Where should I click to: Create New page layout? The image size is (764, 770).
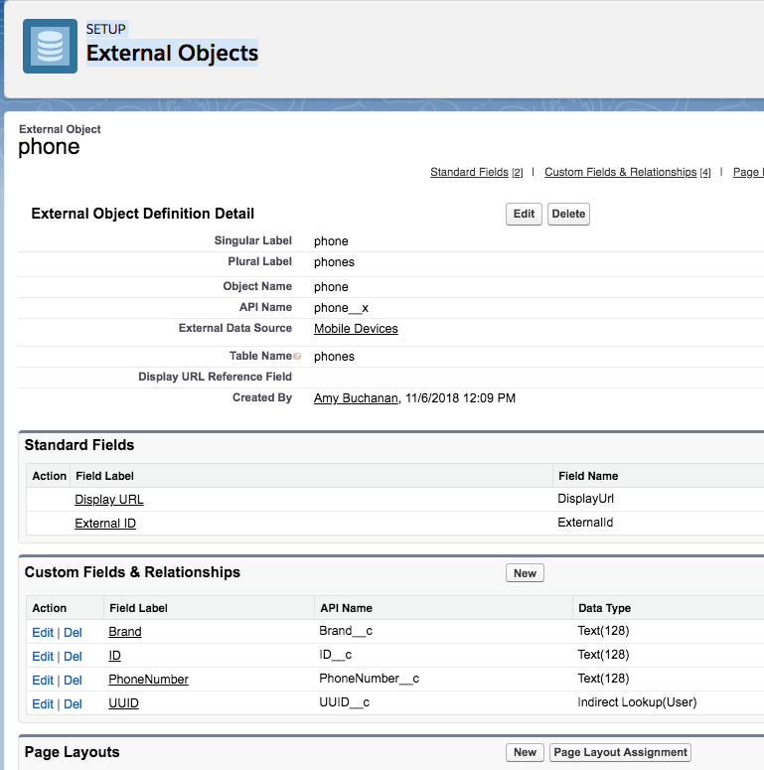[525, 752]
